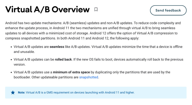This screenshot has width=192, height=105.
Task: Click empty area of blue note box
Action: [160, 92]
